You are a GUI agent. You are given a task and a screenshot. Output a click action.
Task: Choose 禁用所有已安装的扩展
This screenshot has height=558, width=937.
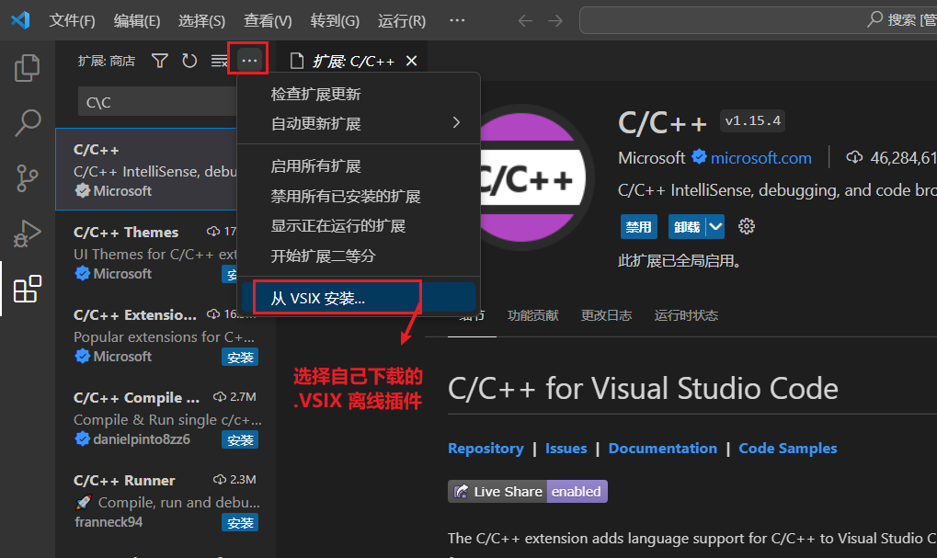coord(359,196)
